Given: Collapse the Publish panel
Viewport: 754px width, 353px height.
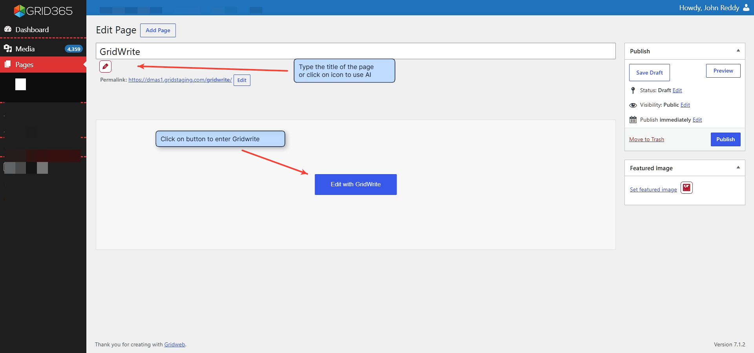Looking at the screenshot, I should 738,51.
